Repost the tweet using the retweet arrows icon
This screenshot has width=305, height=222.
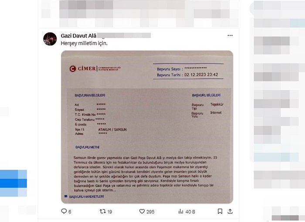pyautogui.click(x=102, y=211)
